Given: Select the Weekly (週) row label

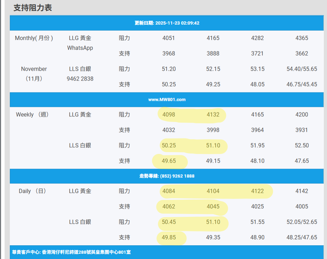Looking at the screenshot, I should [x=32, y=115].
